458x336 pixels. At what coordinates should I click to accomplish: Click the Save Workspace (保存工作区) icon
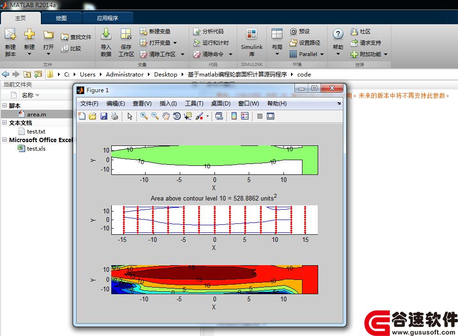(126, 34)
